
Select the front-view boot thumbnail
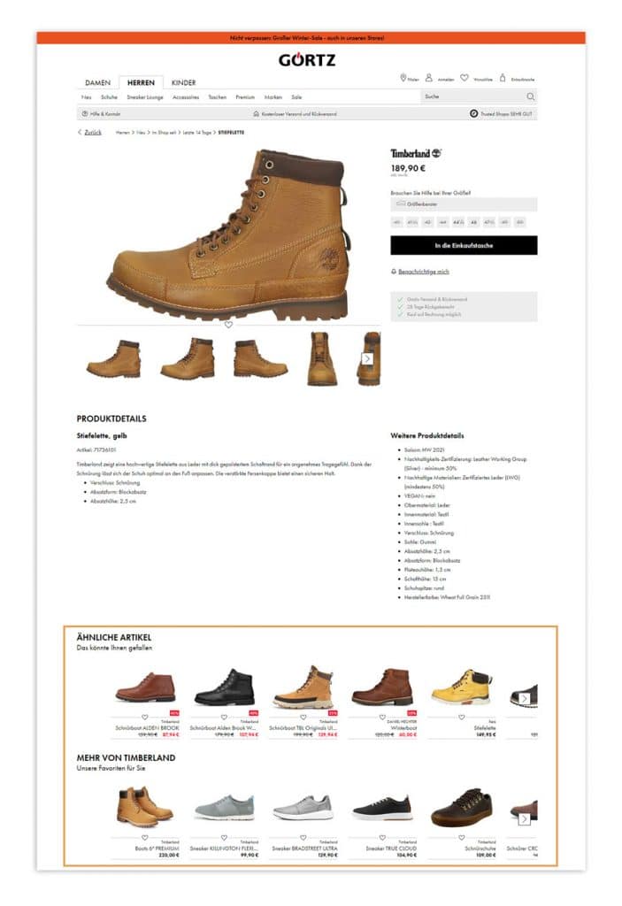click(322, 358)
